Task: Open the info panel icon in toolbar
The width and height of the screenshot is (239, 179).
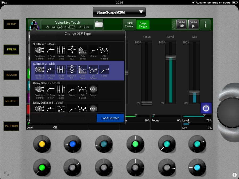Action: (205, 25)
